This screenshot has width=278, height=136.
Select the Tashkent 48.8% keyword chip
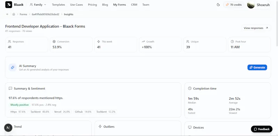point(40,112)
